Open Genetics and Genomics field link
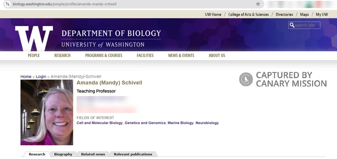The height and width of the screenshot is (159, 337). 145,123
